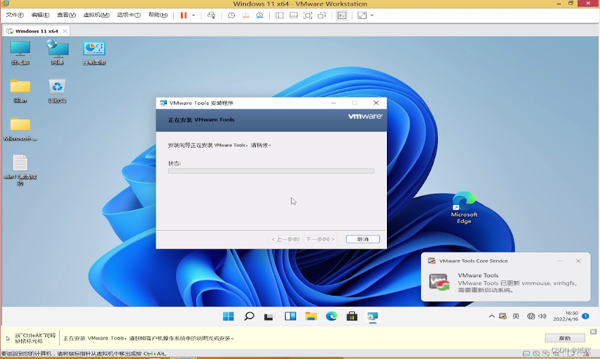Toggle the library sidebar view icon
600x359 pixels.
coord(279,15)
